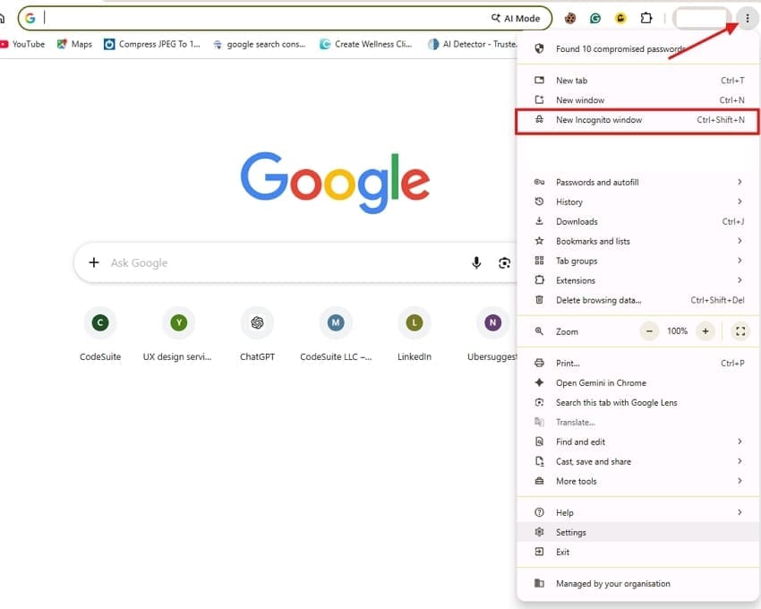
Task: Choose Search this tab with Google Lens
Action: click(637, 403)
